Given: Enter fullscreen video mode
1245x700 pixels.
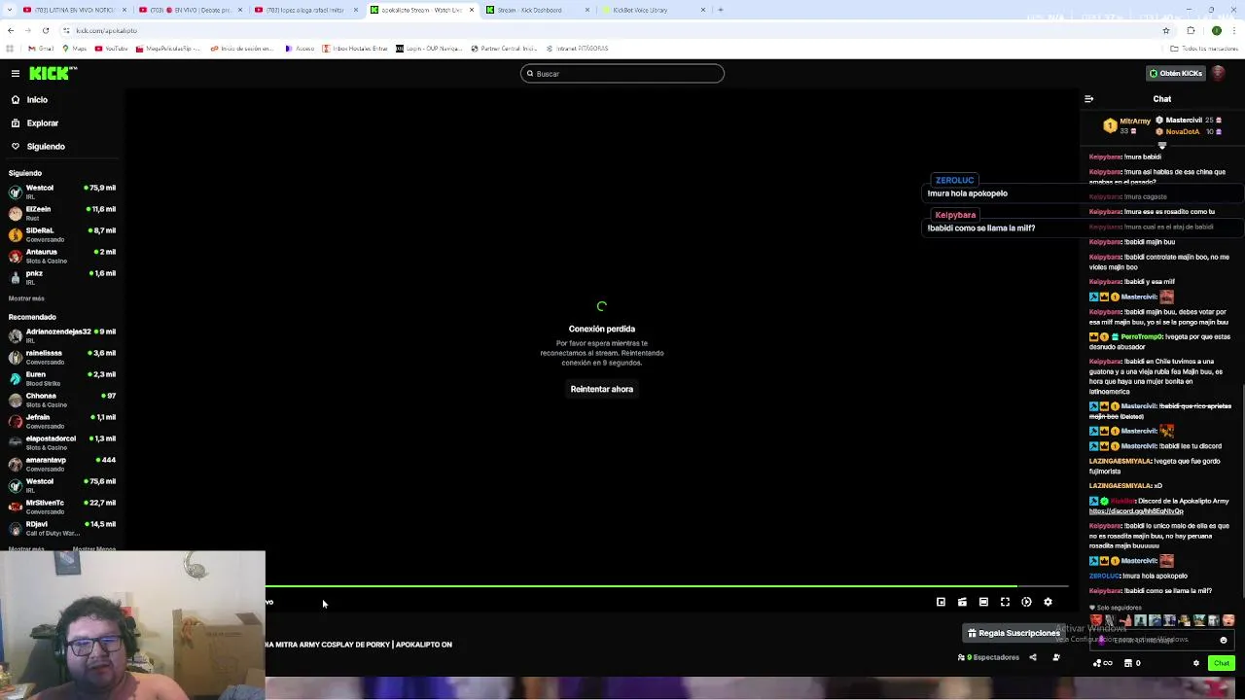Looking at the screenshot, I should pos(1005,602).
